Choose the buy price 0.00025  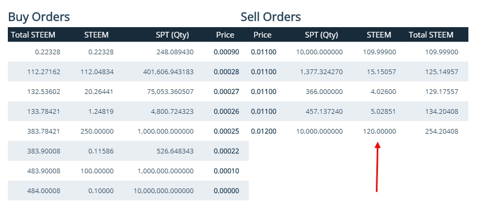click(x=226, y=131)
